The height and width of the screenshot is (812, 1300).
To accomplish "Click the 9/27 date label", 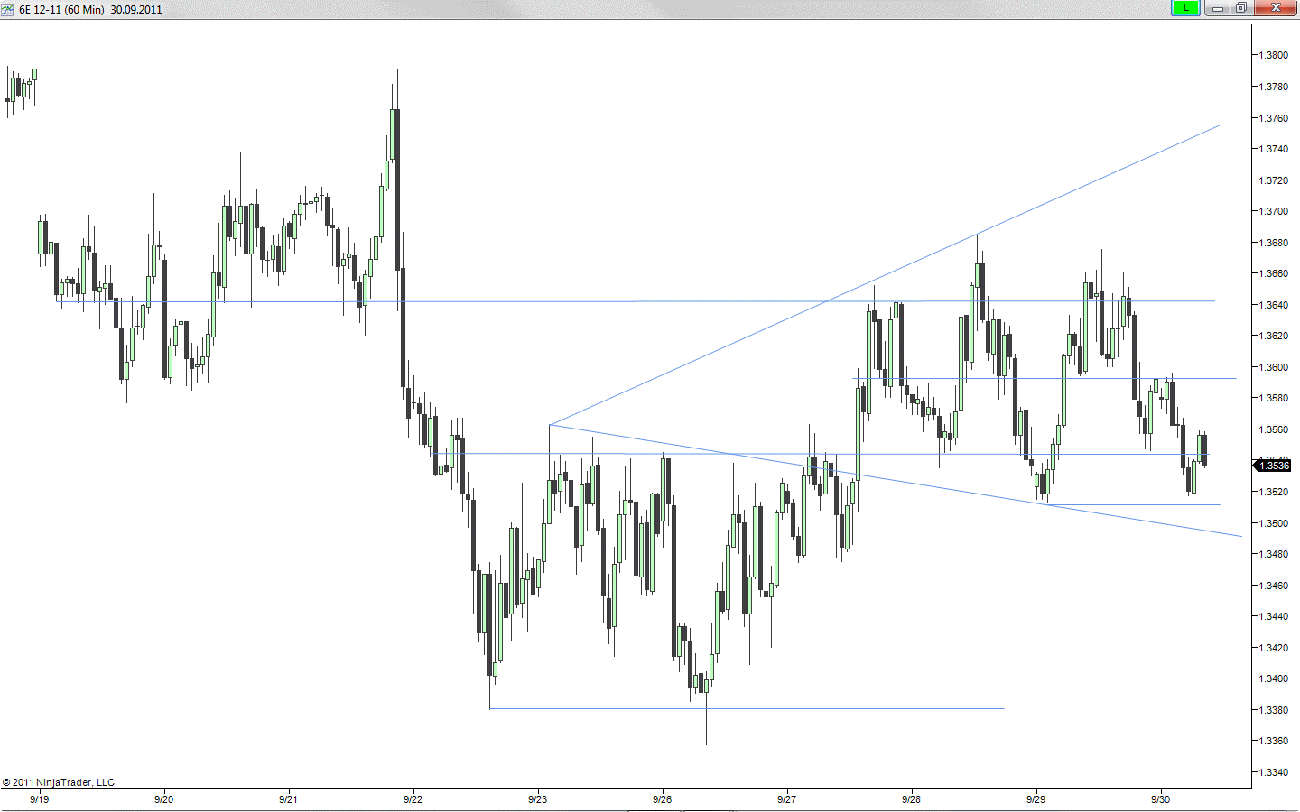I will (786, 799).
